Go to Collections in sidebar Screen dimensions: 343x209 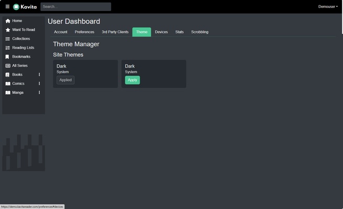click(x=21, y=39)
